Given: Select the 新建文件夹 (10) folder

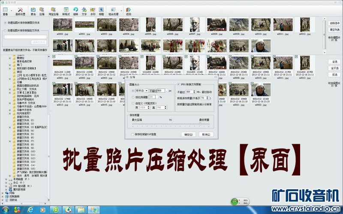Looking at the screenshot, I should (x=26, y=152).
